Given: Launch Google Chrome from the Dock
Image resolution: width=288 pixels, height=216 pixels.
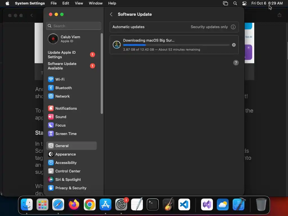Looking at the screenshot, I should pyautogui.click(x=90, y=204).
